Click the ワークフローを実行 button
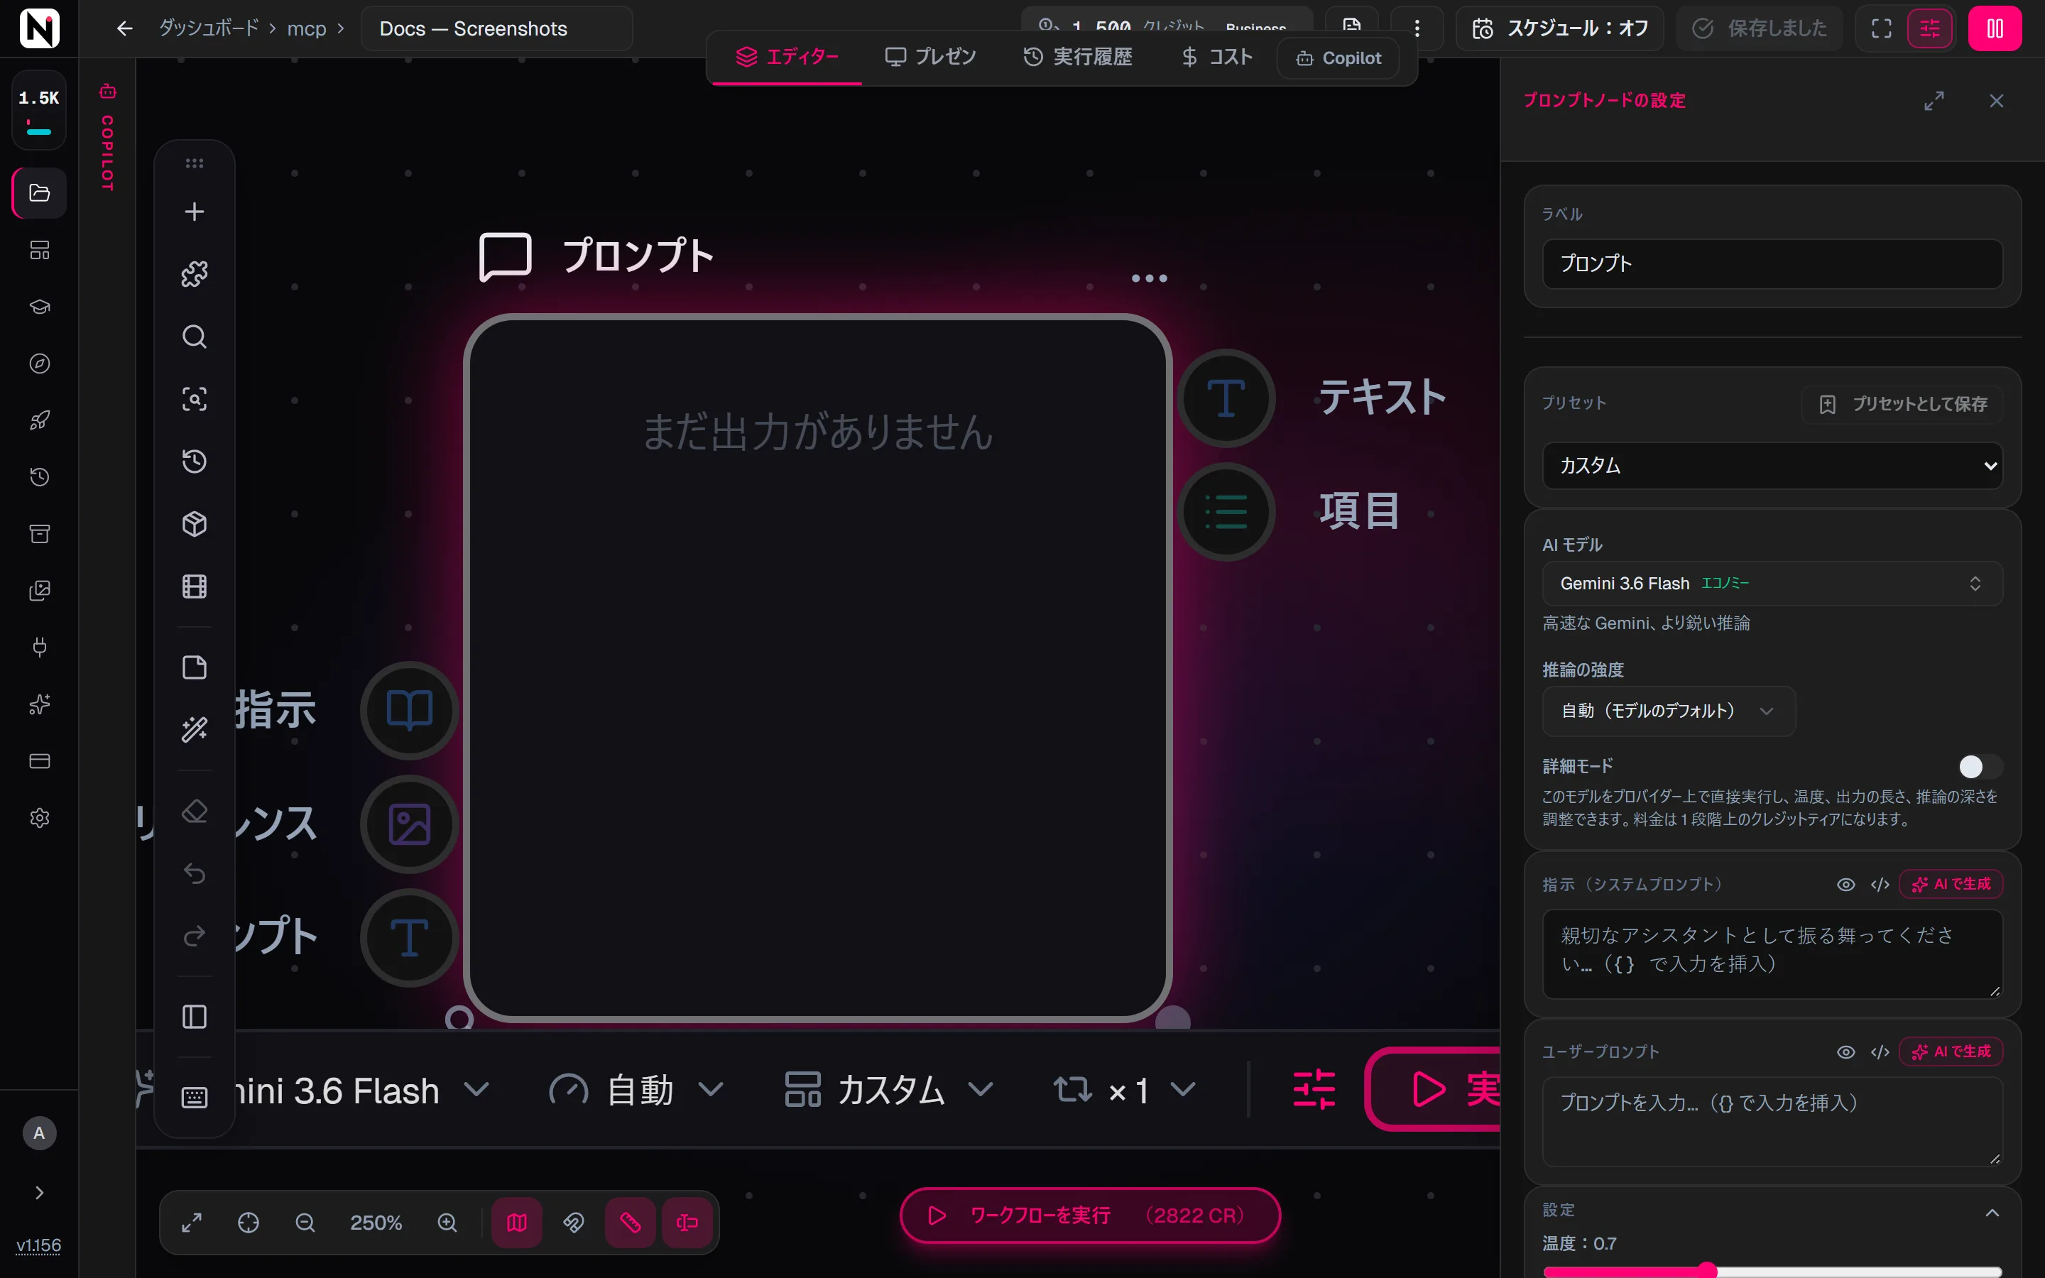 [x=1089, y=1216]
